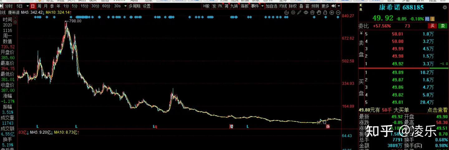Select the 30分 period
The height and width of the screenshot is (150, 449).
pyautogui.click(x=95, y=6)
